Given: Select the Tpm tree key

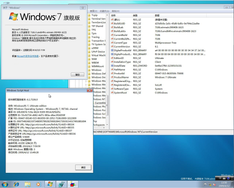Looking at the screenshot, I should [94, 33].
